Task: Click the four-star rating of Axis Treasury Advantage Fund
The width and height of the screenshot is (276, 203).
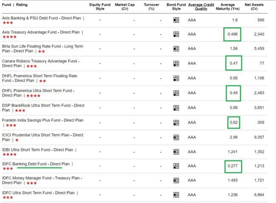Action: click(x=10, y=37)
